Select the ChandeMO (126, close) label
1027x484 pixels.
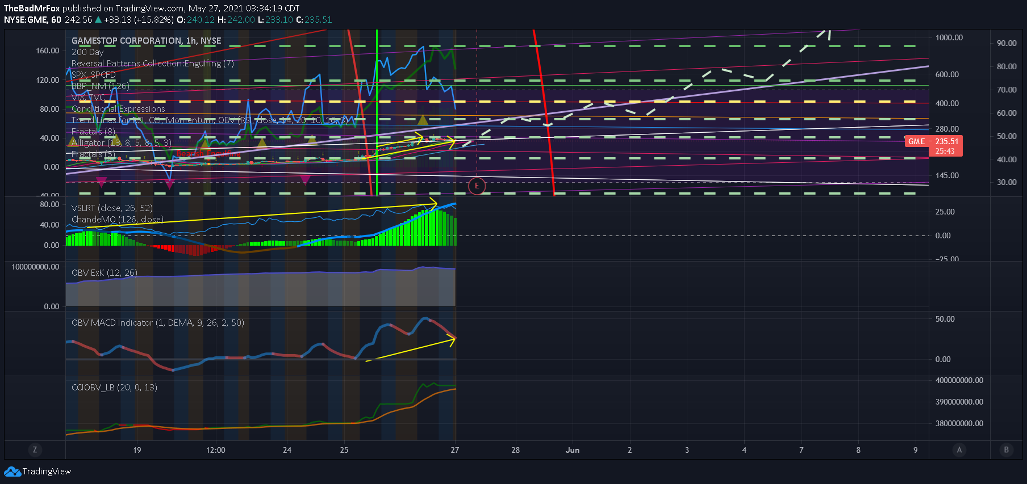(118, 220)
